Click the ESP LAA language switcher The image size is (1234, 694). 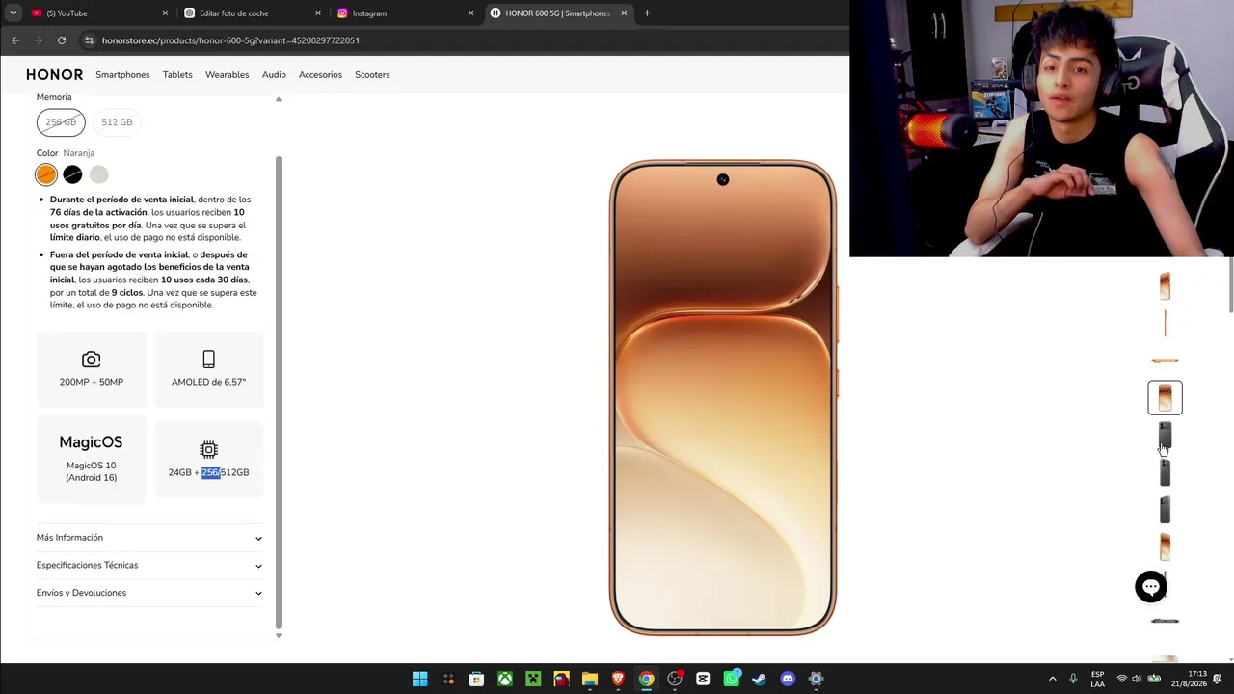(1098, 679)
